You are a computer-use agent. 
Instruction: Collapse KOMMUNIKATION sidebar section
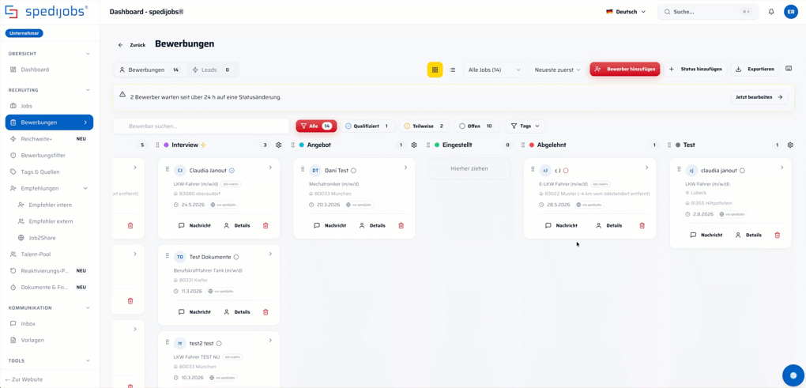[x=88, y=308]
